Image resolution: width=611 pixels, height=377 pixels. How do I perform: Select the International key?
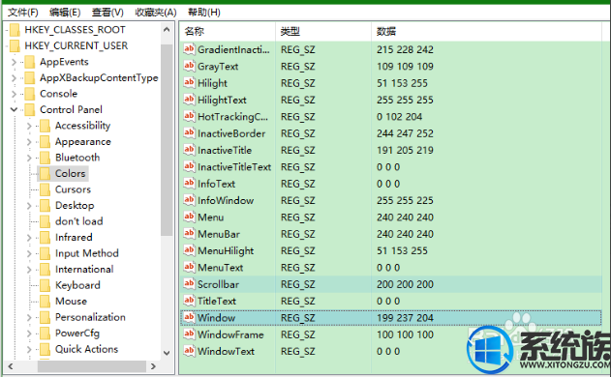point(84,270)
